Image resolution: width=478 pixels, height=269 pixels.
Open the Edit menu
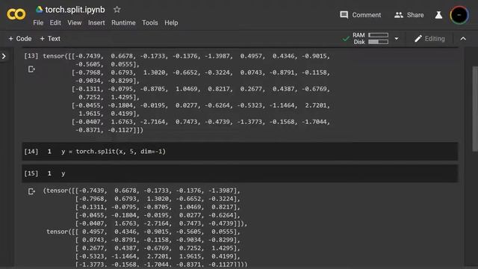[x=55, y=23]
